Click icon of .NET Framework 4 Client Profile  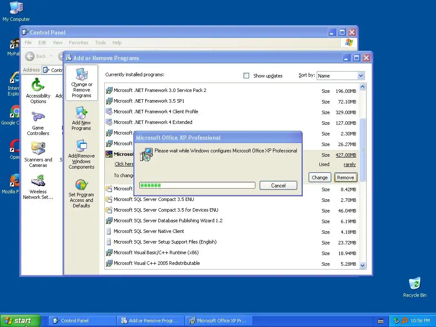[x=109, y=112]
